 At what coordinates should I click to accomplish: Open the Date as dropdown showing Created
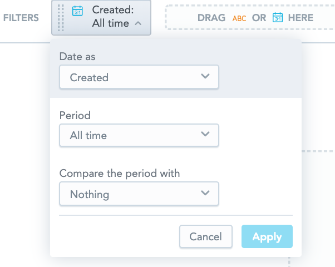pos(139,77)
